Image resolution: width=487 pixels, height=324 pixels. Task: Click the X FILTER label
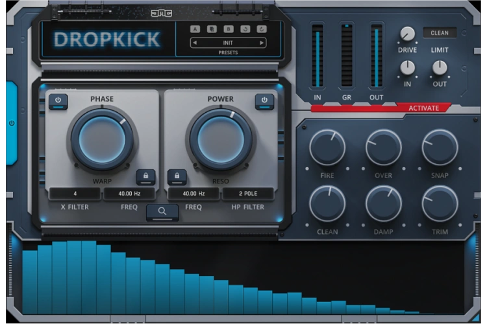75,207
